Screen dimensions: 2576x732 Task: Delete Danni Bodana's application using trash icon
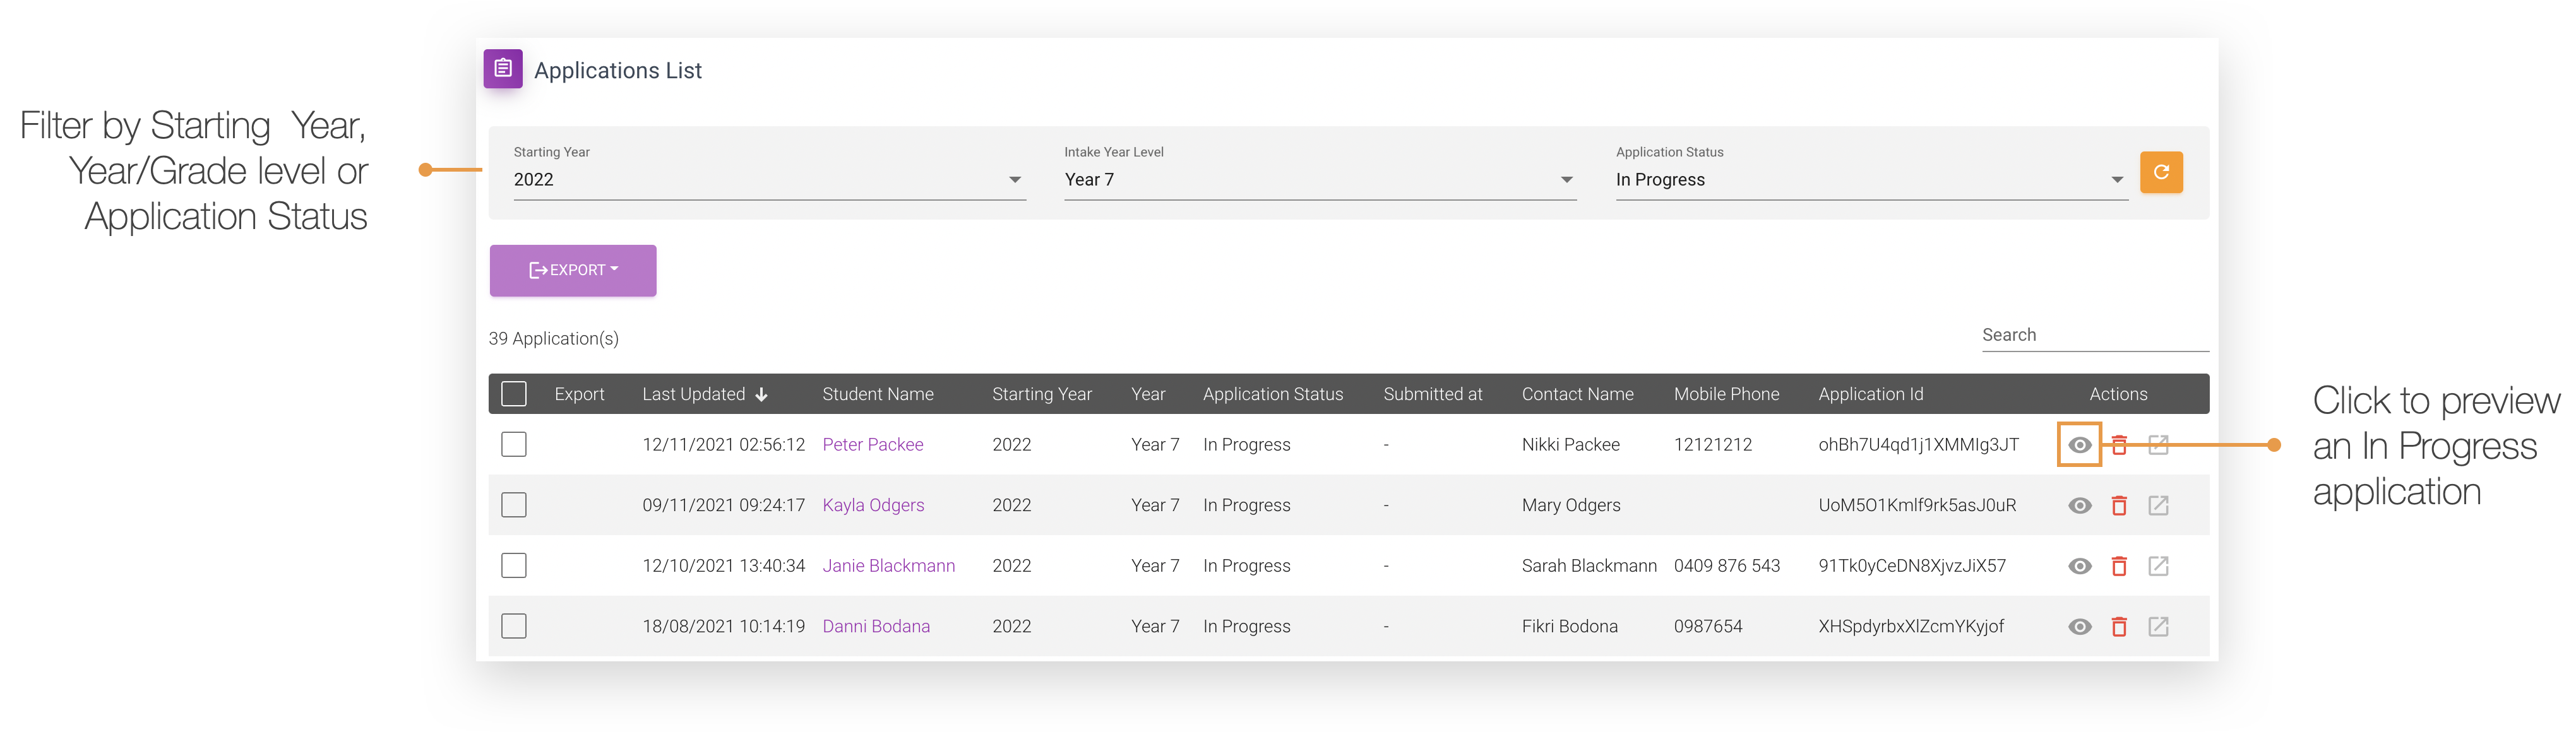click(x=2119, y=627)
